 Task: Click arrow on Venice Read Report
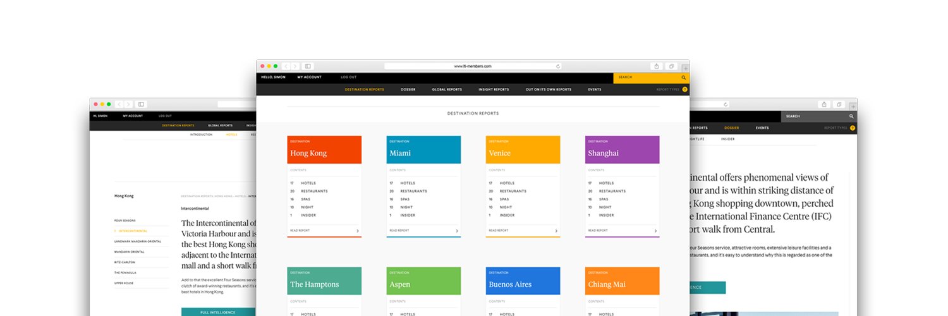coord(556,231)
